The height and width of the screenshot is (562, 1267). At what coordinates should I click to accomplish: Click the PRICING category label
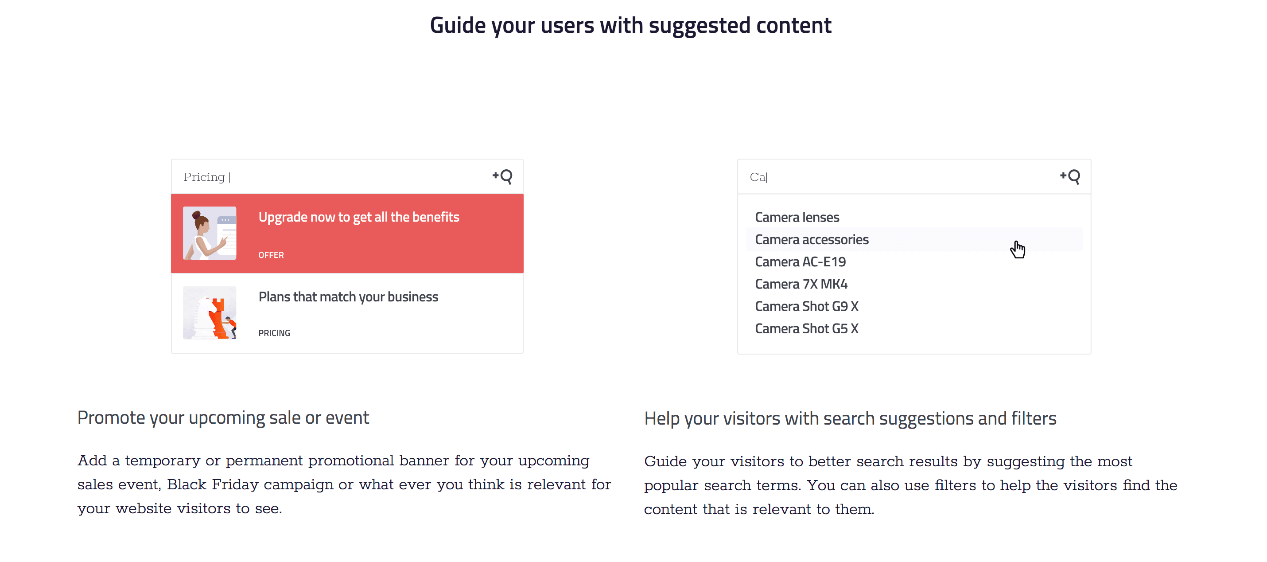click(x=274, y=333)
